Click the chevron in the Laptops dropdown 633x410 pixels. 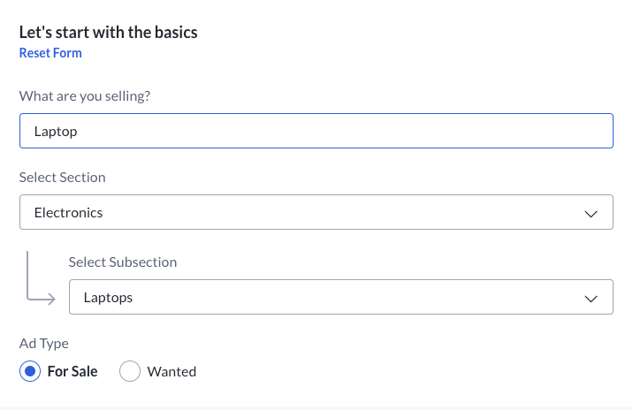591,298
